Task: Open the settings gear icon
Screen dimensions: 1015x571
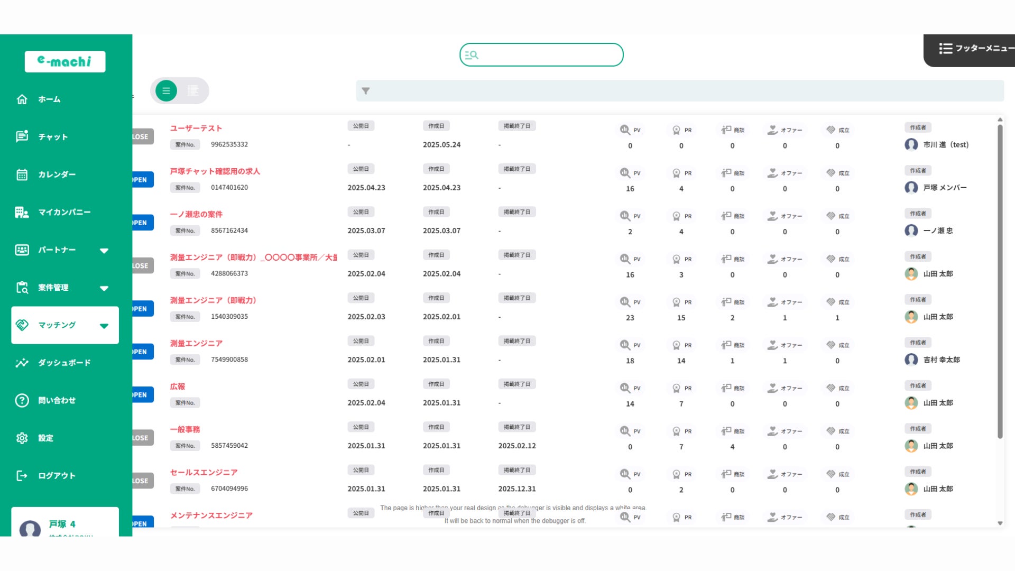Action: pos(22,438)
